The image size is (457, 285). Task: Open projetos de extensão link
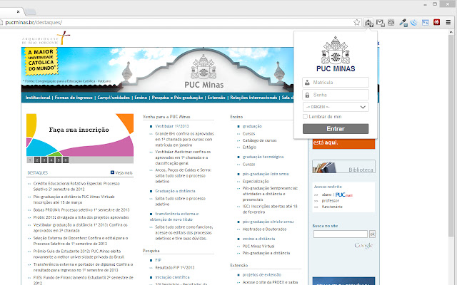point(262,275)
